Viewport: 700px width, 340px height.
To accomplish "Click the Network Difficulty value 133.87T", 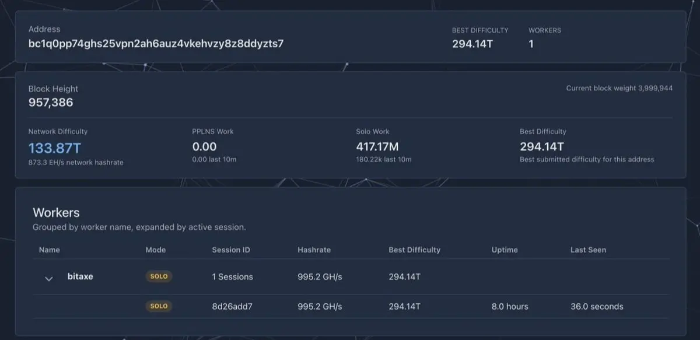I will (x=55, y=148).
